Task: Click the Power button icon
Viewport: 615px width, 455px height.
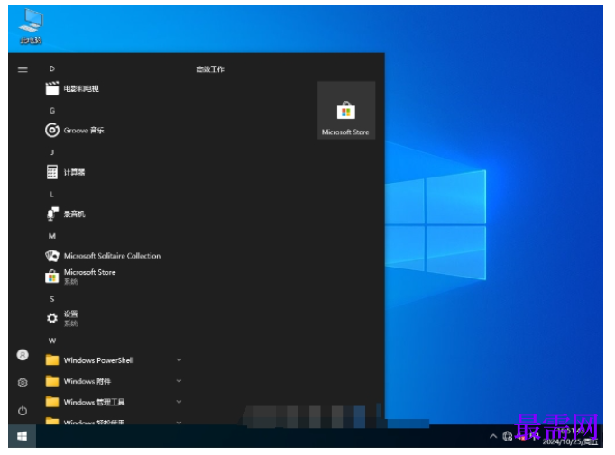Action: tap(23, 411)
